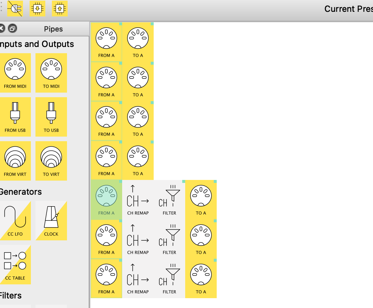Viewport: 373px width, 308px height.
Task: Choose the TO VIRT virtual output pipe
Action: point(51,161)
